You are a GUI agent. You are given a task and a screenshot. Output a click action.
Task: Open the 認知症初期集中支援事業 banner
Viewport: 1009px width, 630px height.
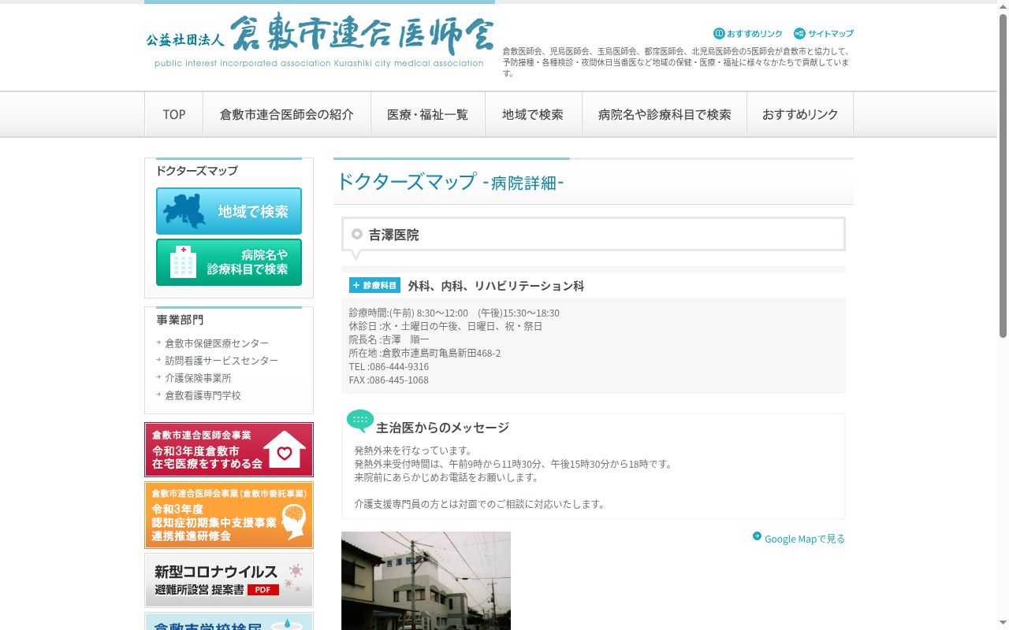229,515
